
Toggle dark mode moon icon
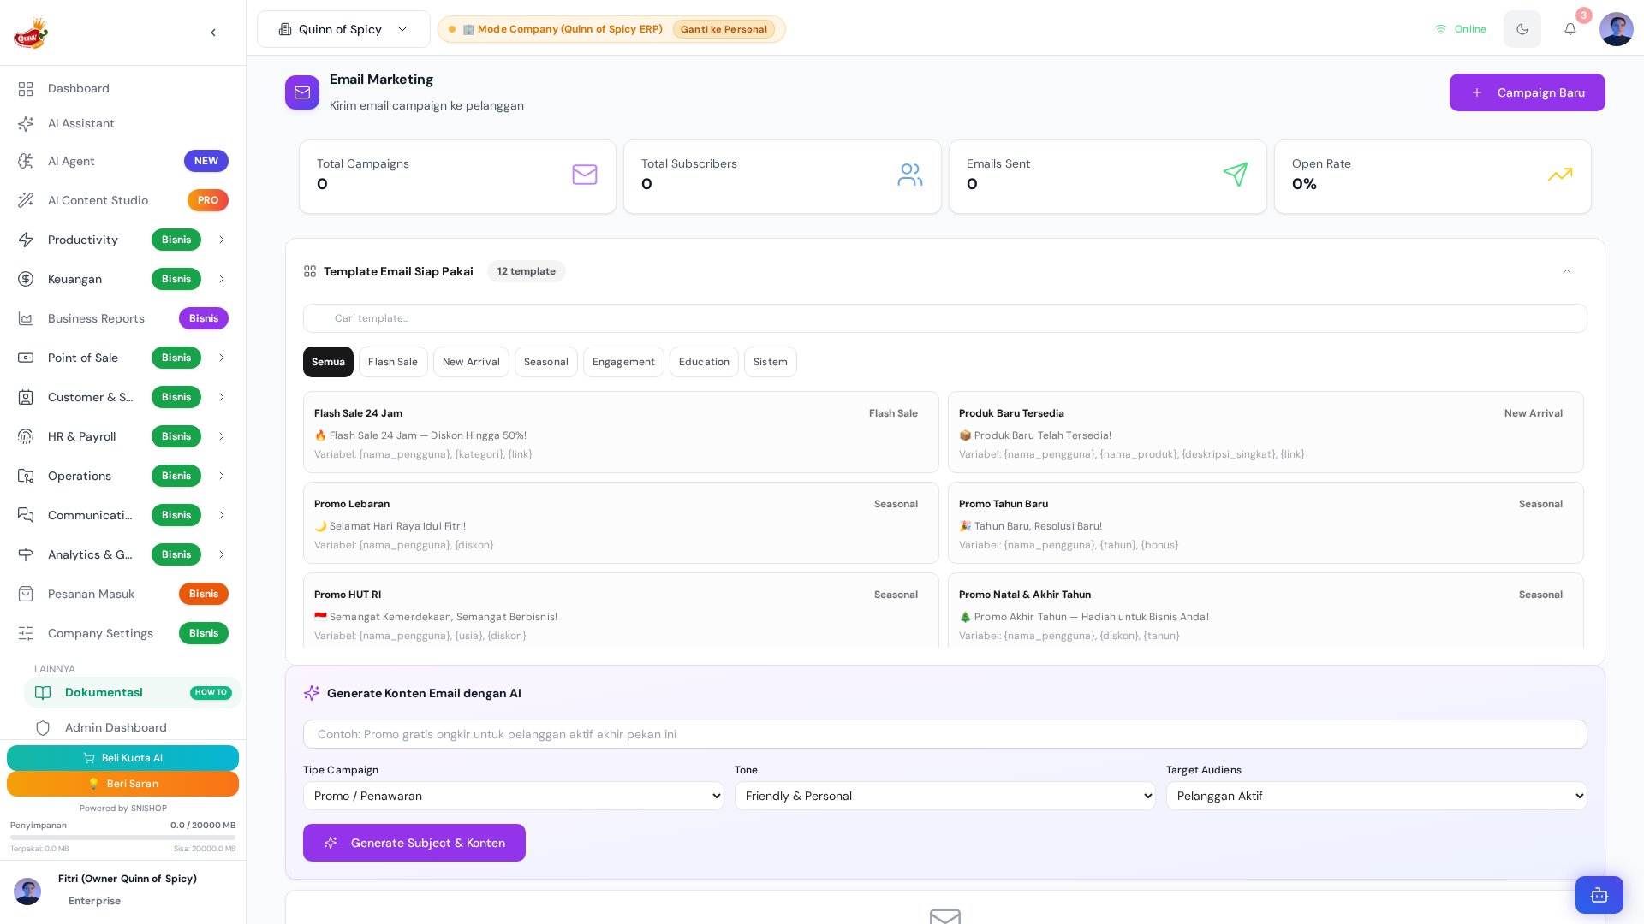pos(1522,29)
